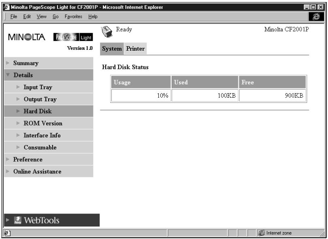
Task: Open the View menu
Action: (41, 17)
